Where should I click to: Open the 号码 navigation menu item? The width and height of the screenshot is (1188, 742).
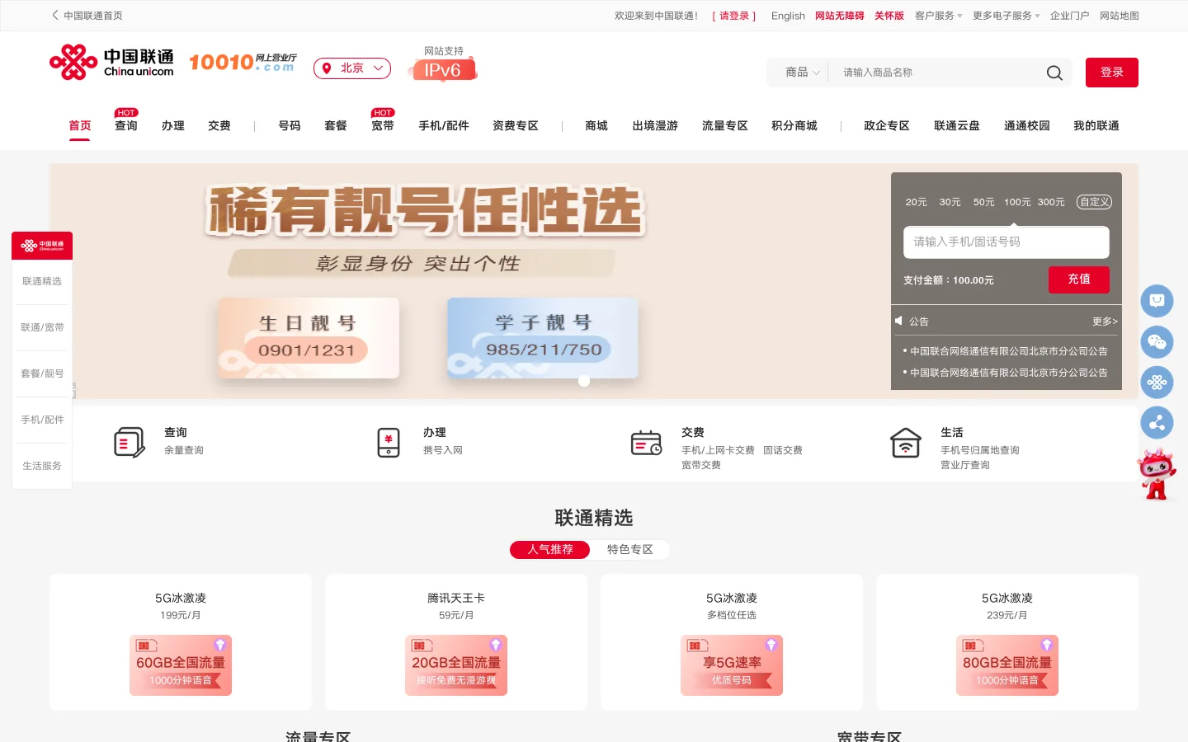(x=290, y=125)
